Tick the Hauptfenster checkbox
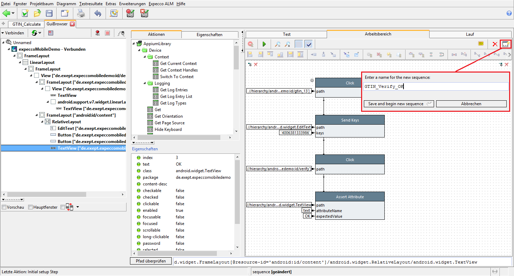The height and width of the screenshot is (276, 514). pyautogui.click(x=31, y=207)
